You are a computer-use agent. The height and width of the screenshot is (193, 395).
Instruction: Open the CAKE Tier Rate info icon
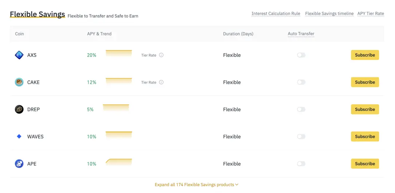point(161,82)
